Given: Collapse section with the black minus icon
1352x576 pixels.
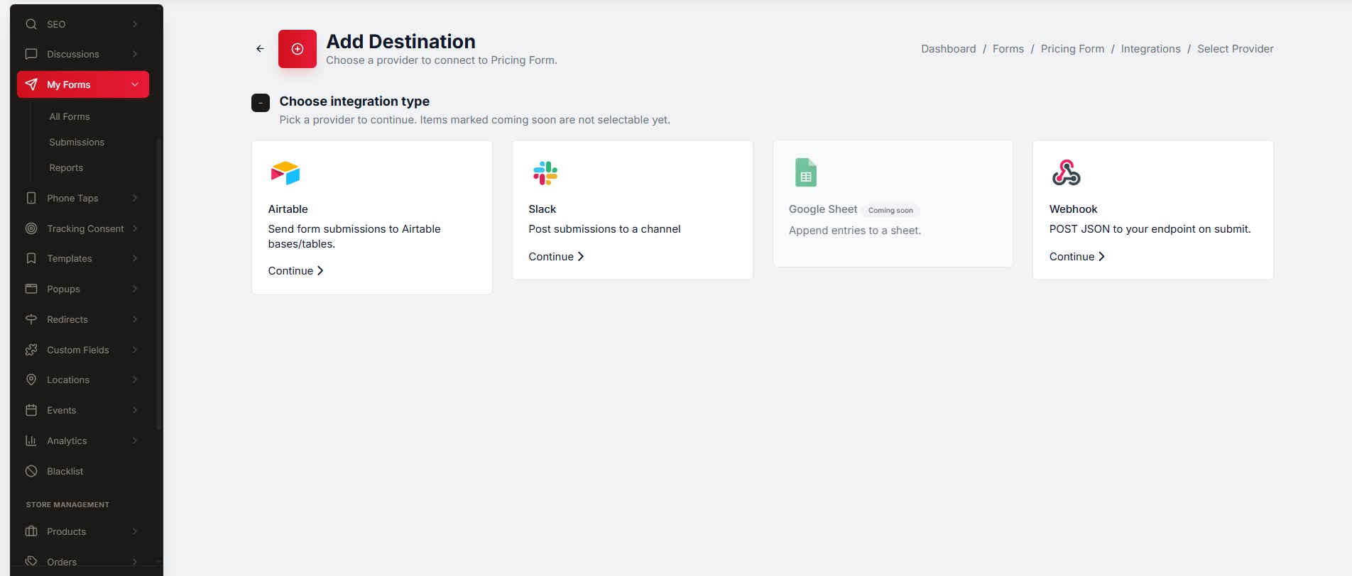Looking at the screenshot, I should [261, 103].
